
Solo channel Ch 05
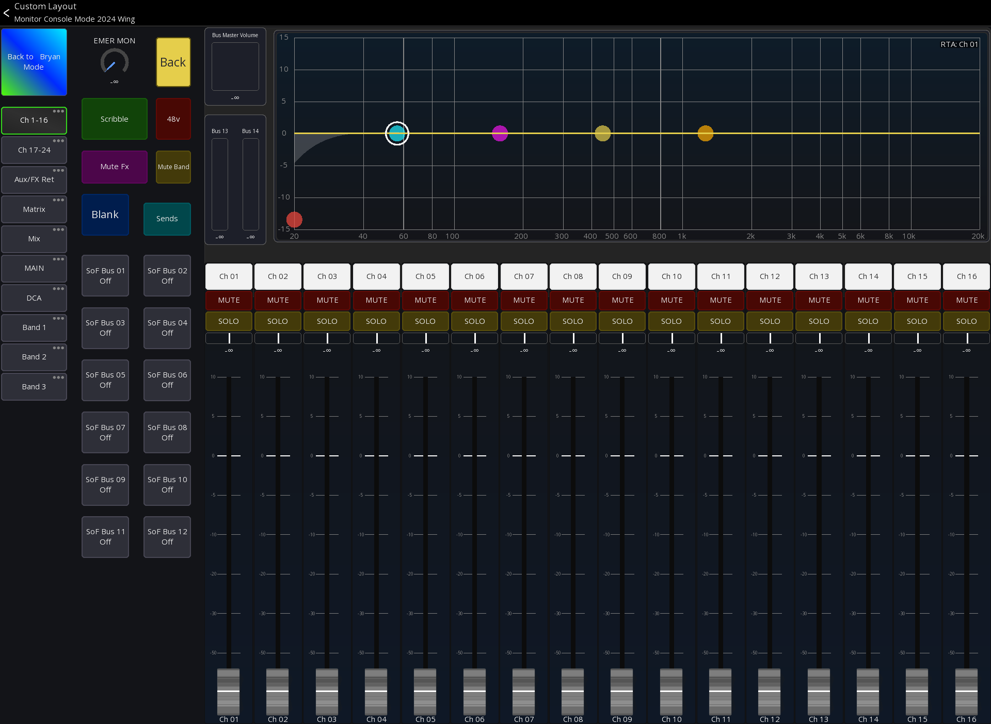(x=425, y=321)
